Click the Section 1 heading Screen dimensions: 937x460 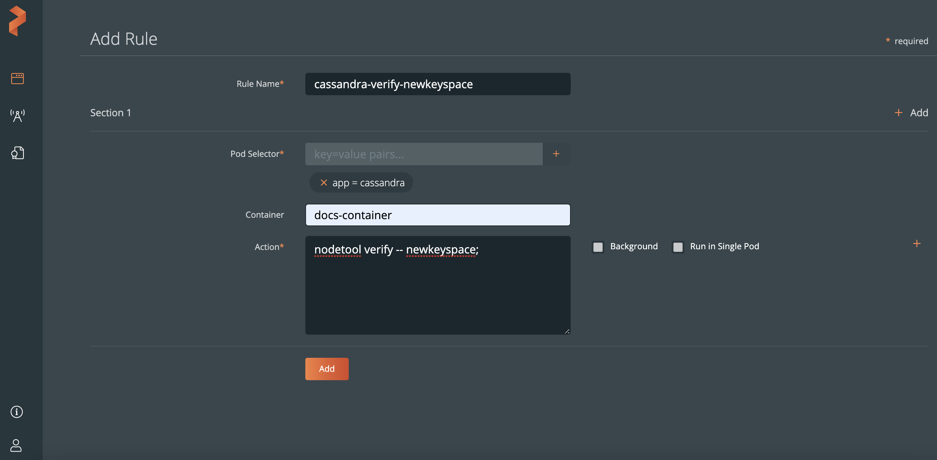(x=111, y=113)
